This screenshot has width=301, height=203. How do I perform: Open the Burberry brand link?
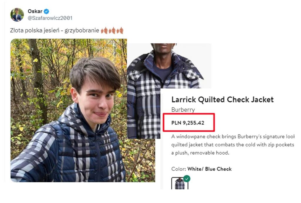(183, 110)
